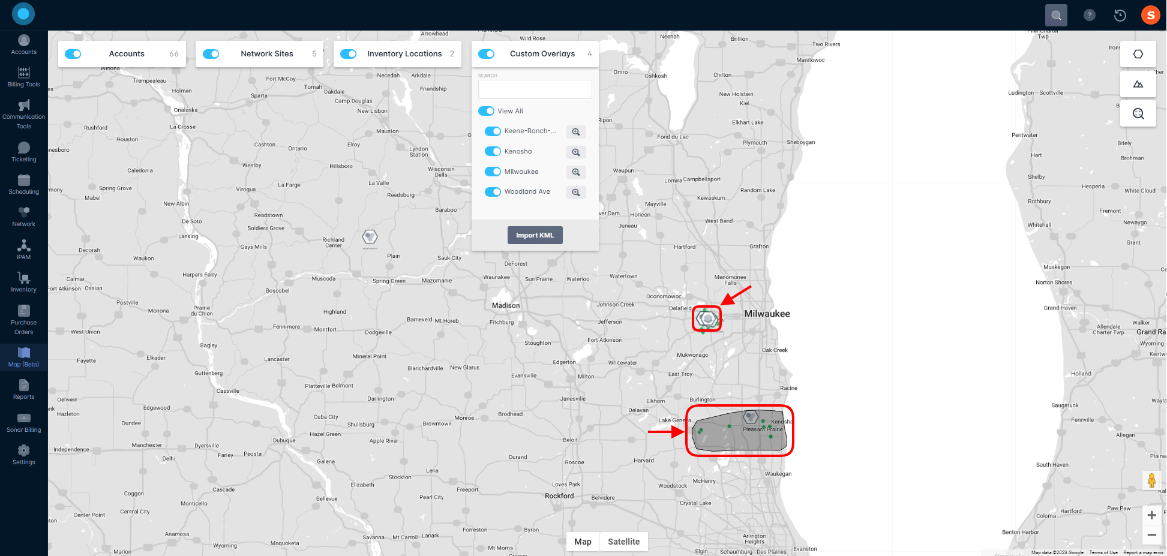The image size is (1167, 556).
Task: Switch to the Map view tab
Action: click(x=583, y=542)
